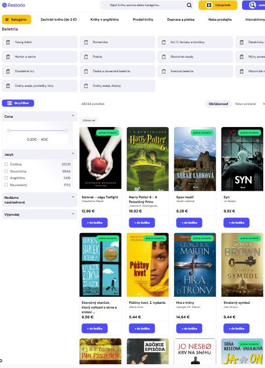Click the Svetová beletria category icon

point(164,71)
